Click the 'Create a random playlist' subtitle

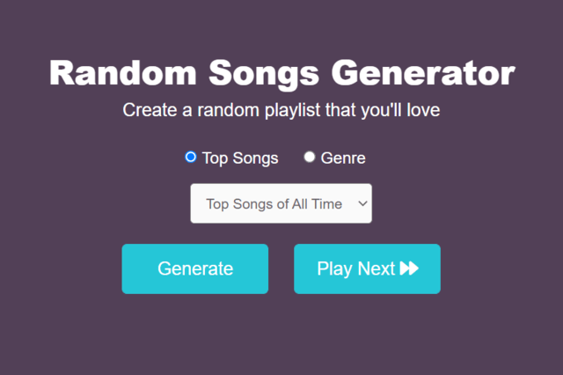click(281, 112)
